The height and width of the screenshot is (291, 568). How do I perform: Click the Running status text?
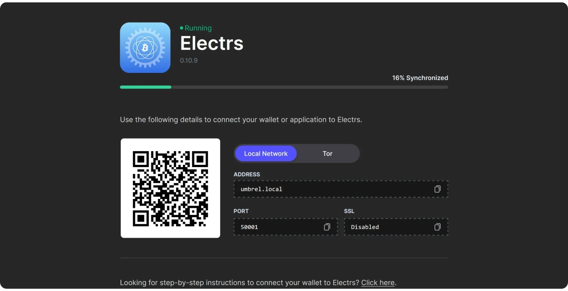198,28
